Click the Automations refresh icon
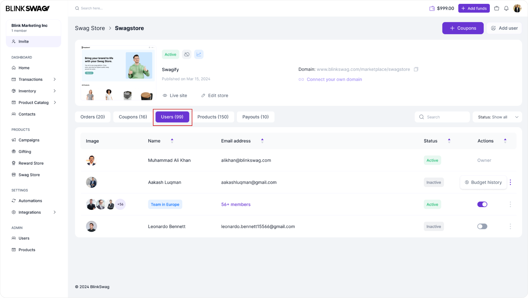This screenshot has width=528, height=298. 14,201
